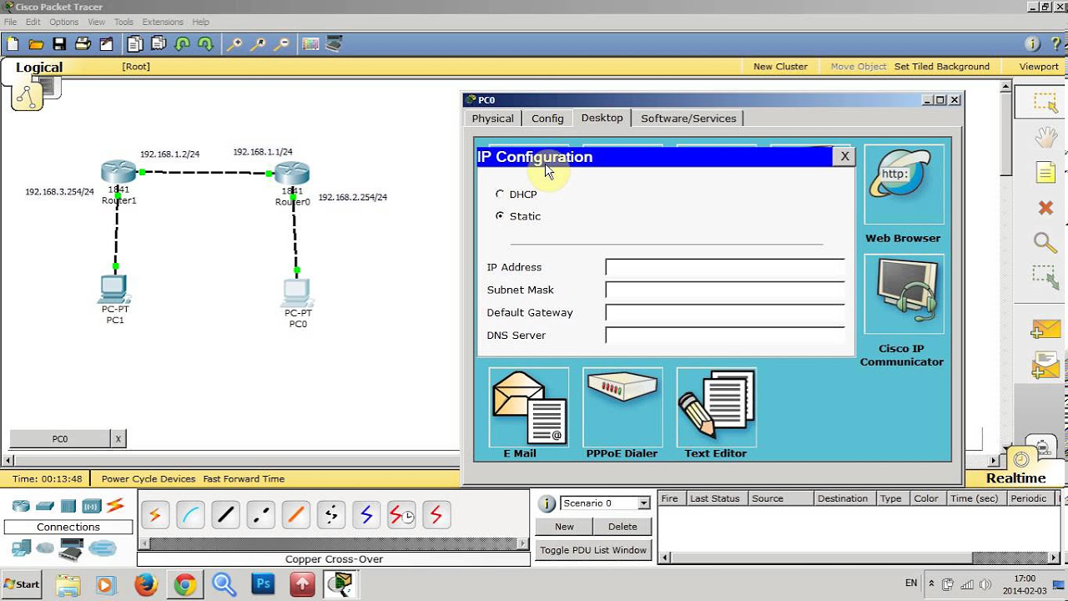
Task: Click the DNS Server input field
Action: point(725,335)
